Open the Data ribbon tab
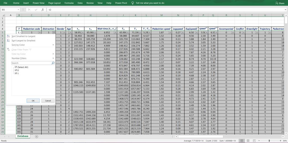 click(x=80, y=3)
